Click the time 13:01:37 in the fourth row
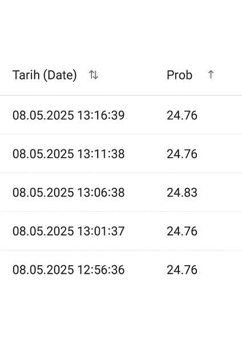This screenshot has width=242, height=343. (x=101, y=231)
